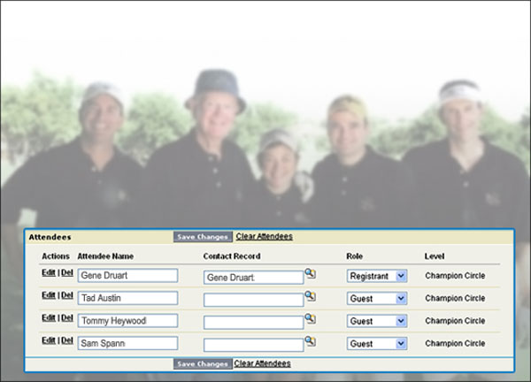The height and width of the screenshot is (382, 531).
Task: Expand Role dropdown for Sam Spann
Action: pyautogui.click(x=377, y=342)
